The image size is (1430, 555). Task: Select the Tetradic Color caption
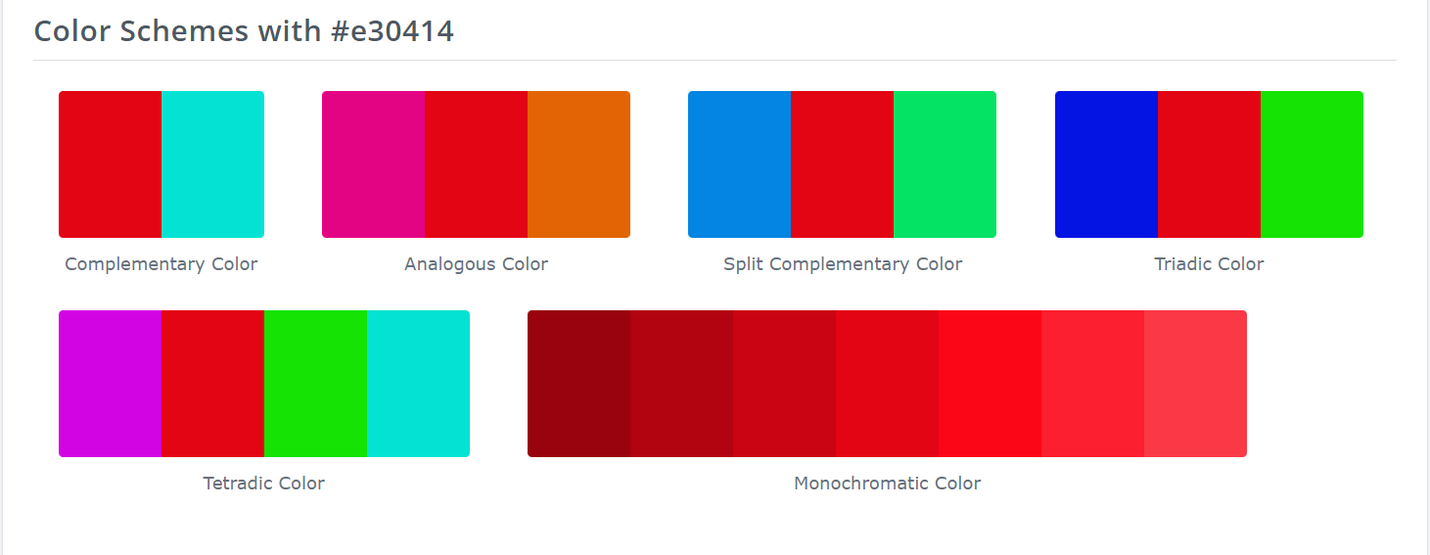pyautogui.click(x=264, y=484)
